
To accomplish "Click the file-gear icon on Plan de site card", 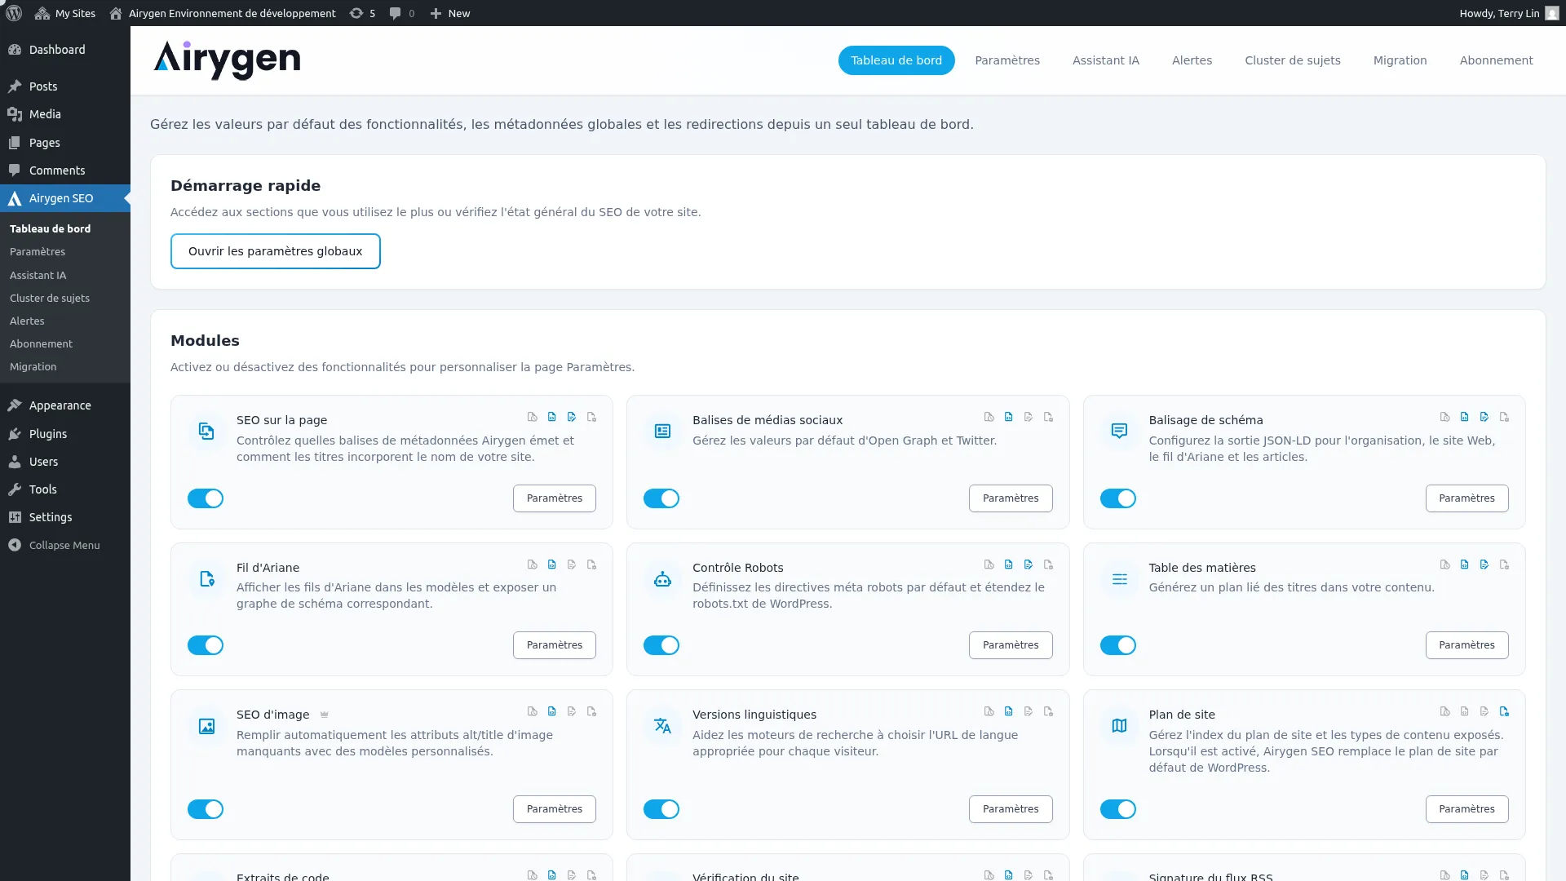I will [x=1504, y=711].
